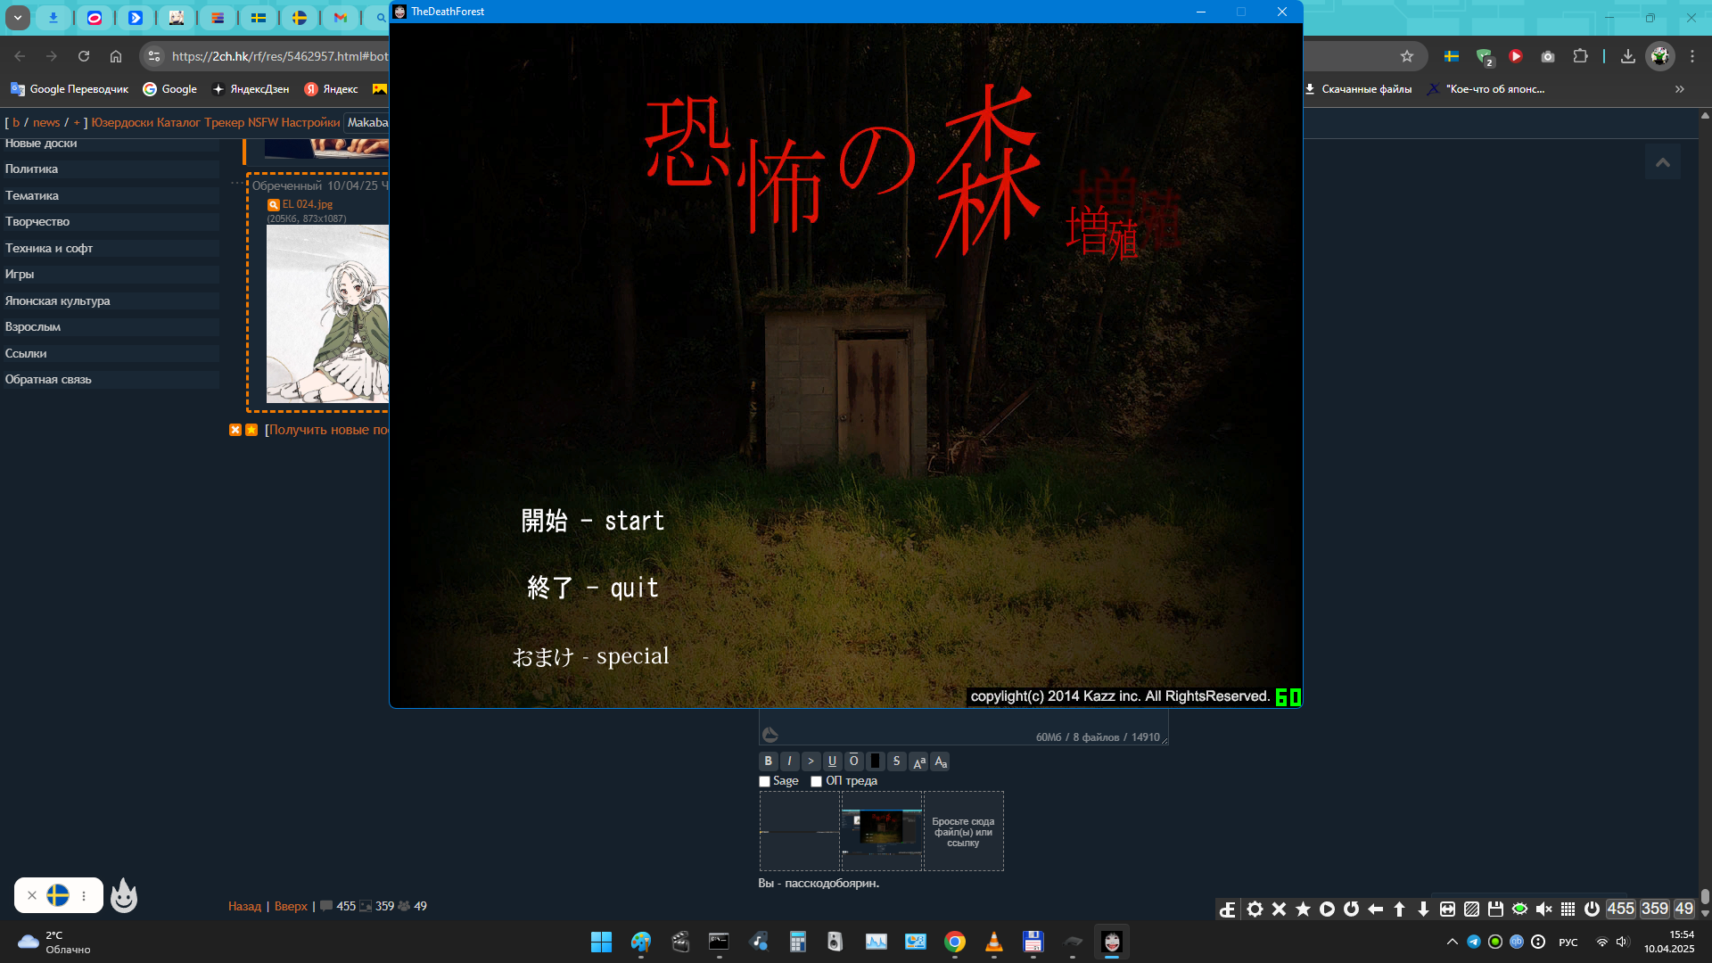Open the Chrome extensions puzzle icon

pos(1580,56)
